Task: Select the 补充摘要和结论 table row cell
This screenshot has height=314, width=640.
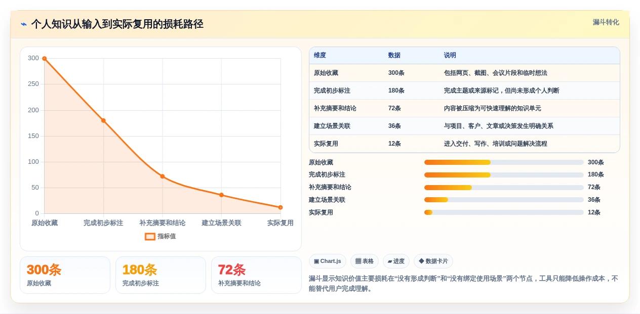Action: [335, 108]
